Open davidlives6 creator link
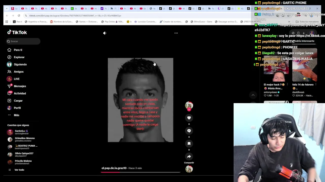Image resolution: width=325 pixels, height=182 pixels. point(298,92)
